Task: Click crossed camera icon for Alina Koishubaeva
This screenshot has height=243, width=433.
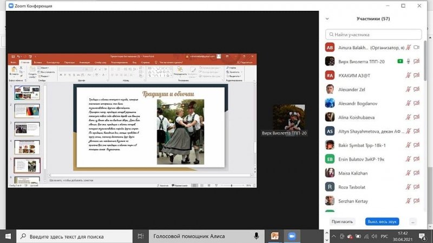Action: 417,117
